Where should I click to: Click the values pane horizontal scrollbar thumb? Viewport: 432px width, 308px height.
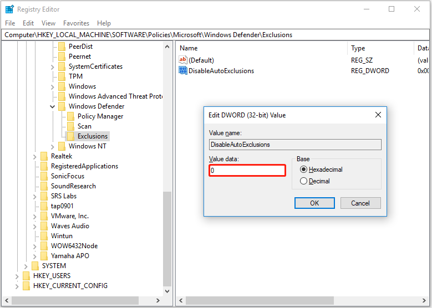pos(260,300)
